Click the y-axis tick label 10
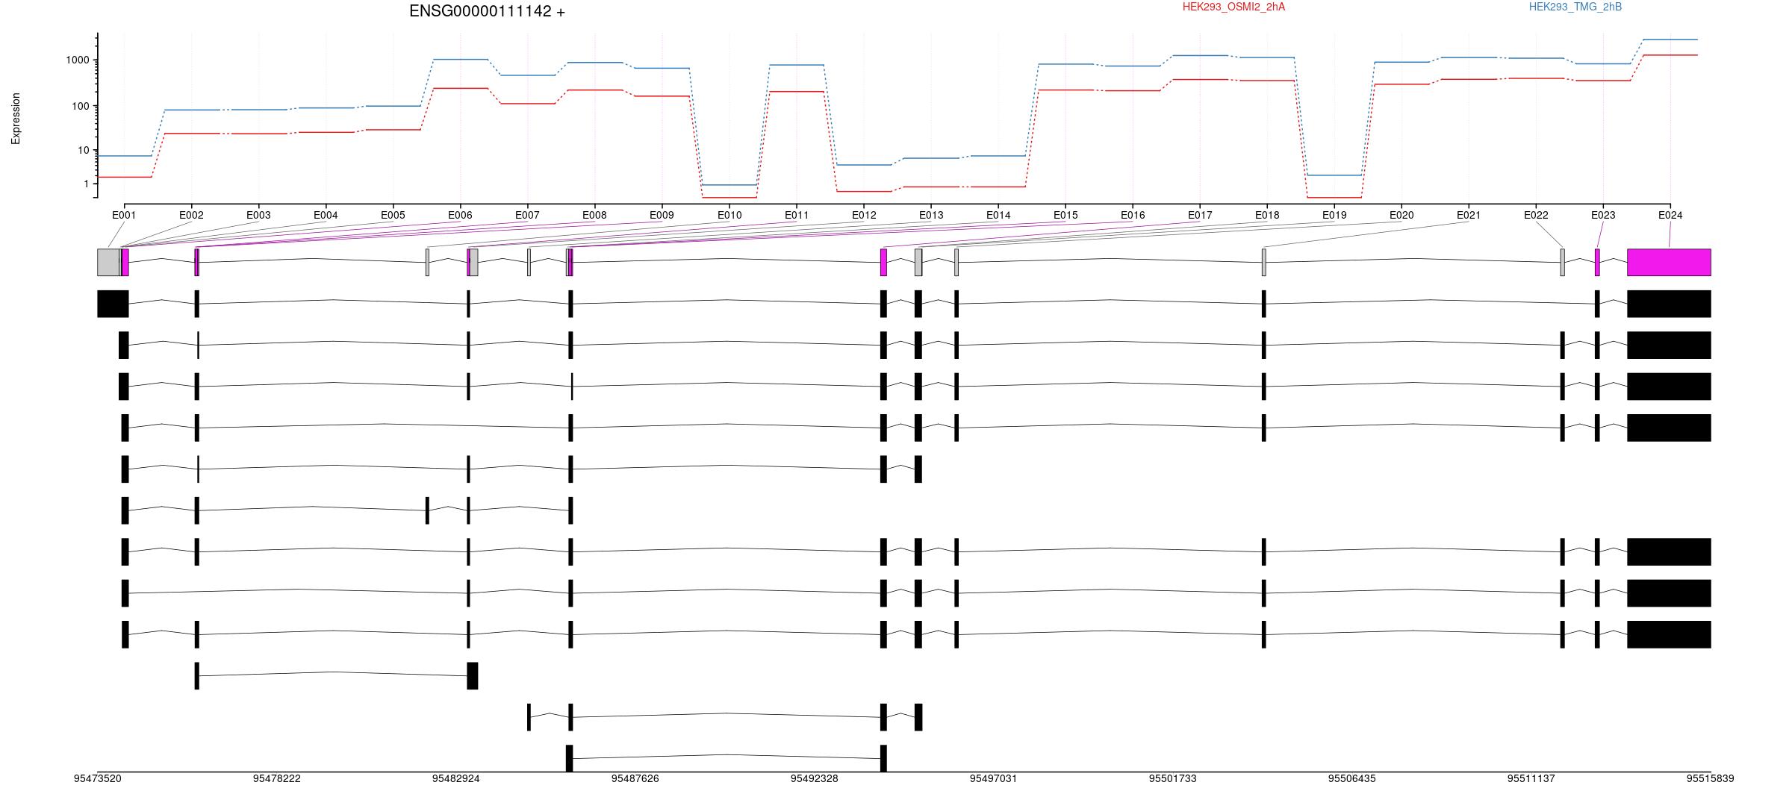 (84, 150)
